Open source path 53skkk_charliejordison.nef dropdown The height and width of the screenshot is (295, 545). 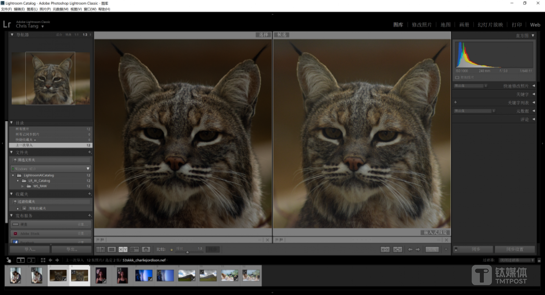click(x=145, y=260)
